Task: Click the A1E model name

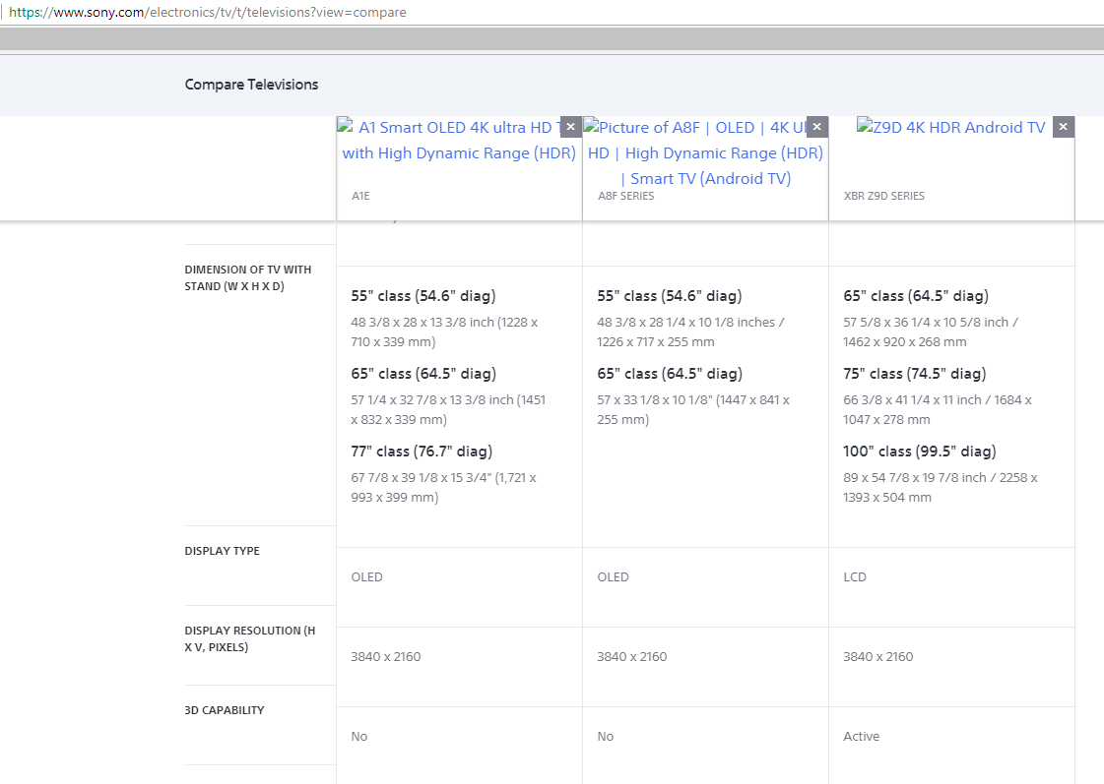Action: [360, 196]
